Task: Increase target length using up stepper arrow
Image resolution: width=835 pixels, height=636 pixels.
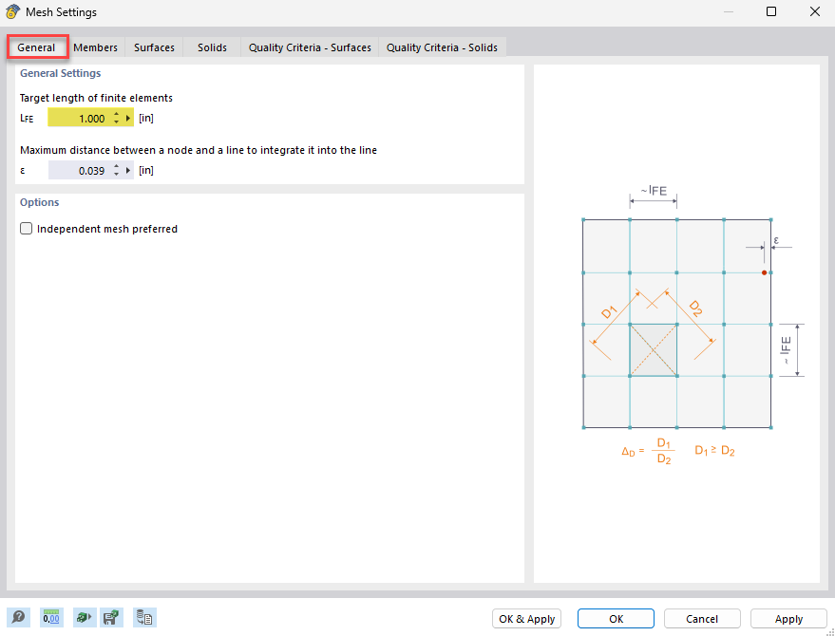Action: point(117,114)
